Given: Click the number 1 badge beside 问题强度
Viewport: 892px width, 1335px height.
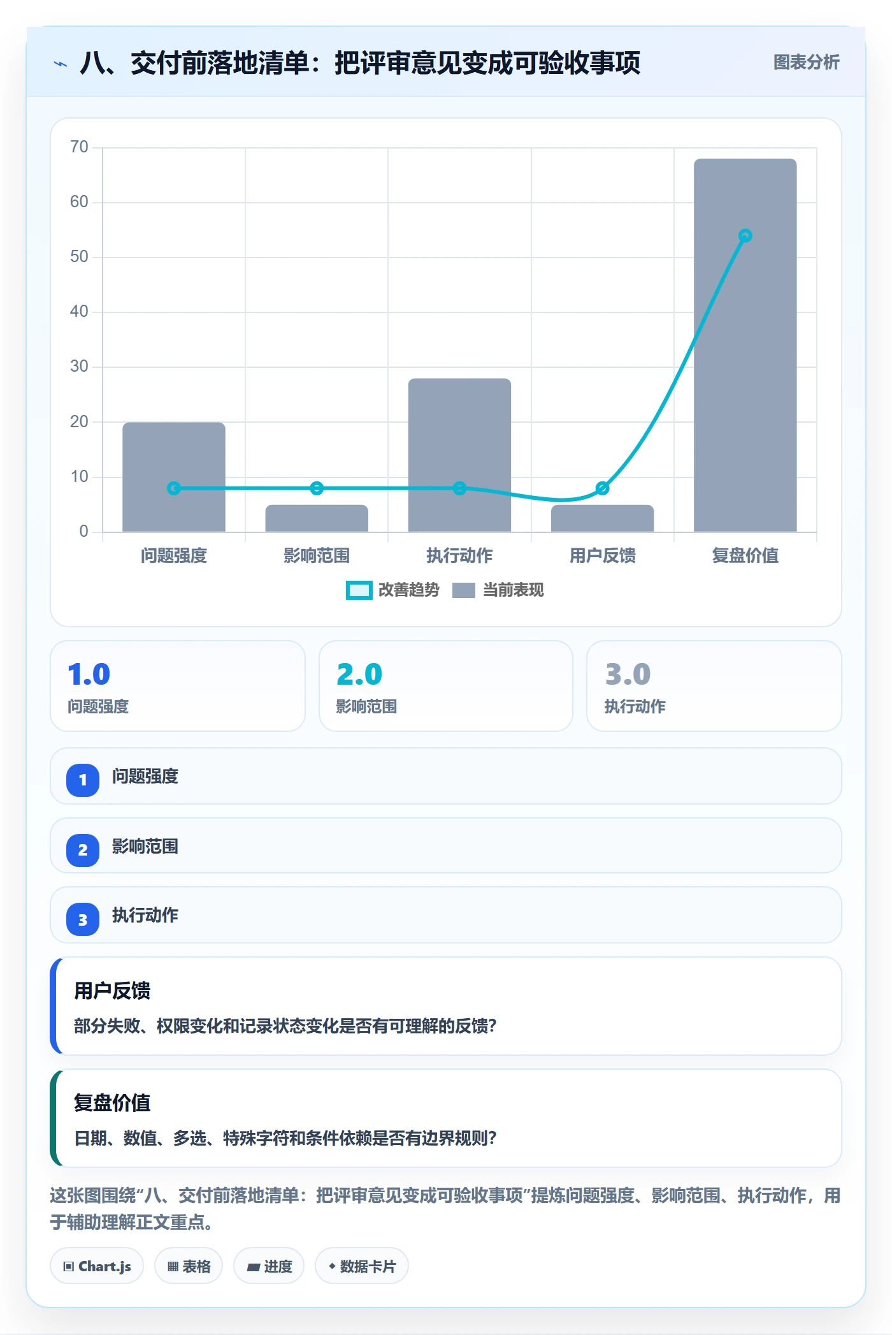Looking at the screenshot, I should click(x=83, y=780).
